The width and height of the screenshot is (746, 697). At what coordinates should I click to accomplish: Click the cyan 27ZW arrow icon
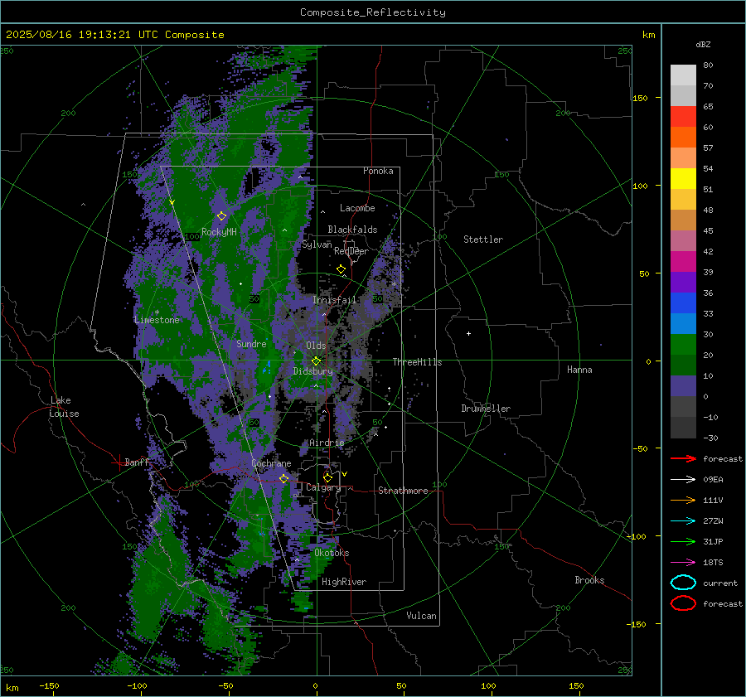pyautogui.click(x=683, y=521)
